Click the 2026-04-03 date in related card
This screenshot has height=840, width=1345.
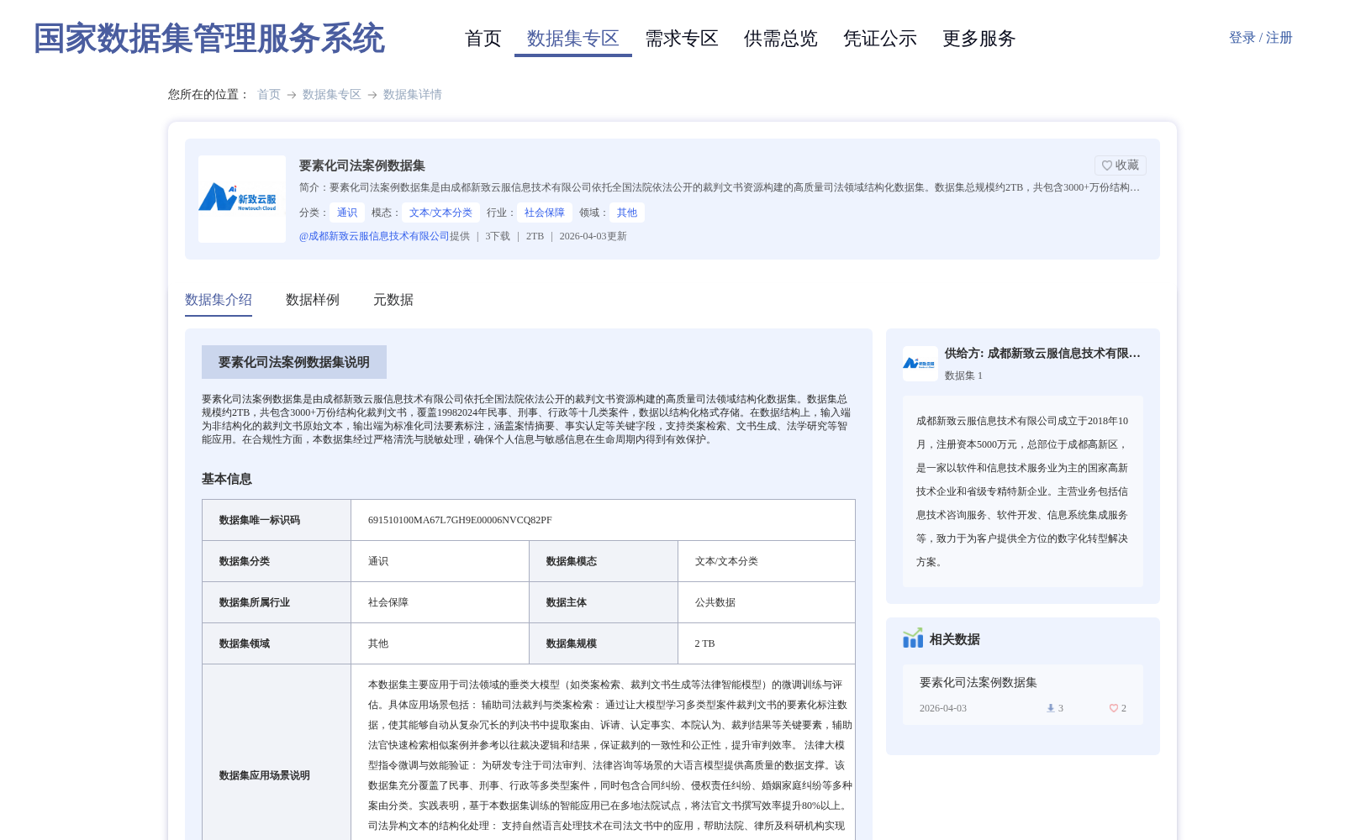point(943,708)
